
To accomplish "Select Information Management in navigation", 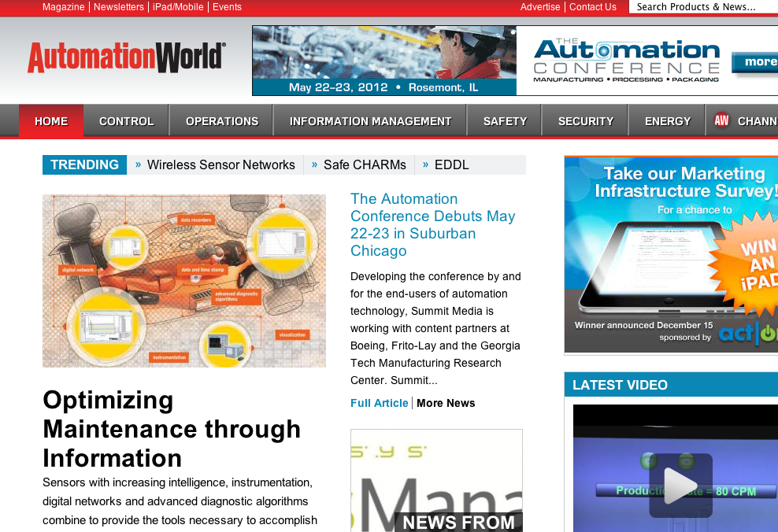I will coord(370,121).
